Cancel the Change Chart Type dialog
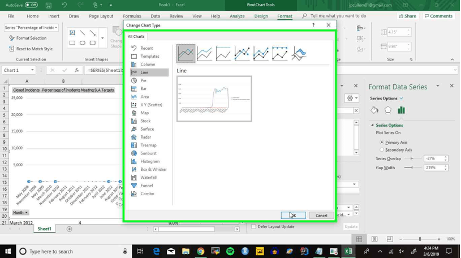The width and height of the screenshot is (461, 258). click(321, 216)
